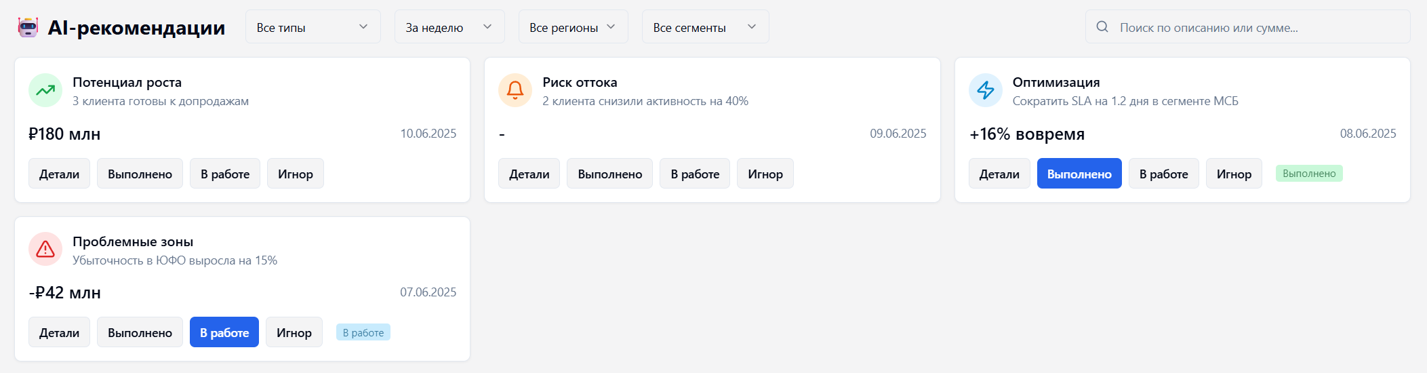Click the blue lightning optimization icon

[985, 90]
